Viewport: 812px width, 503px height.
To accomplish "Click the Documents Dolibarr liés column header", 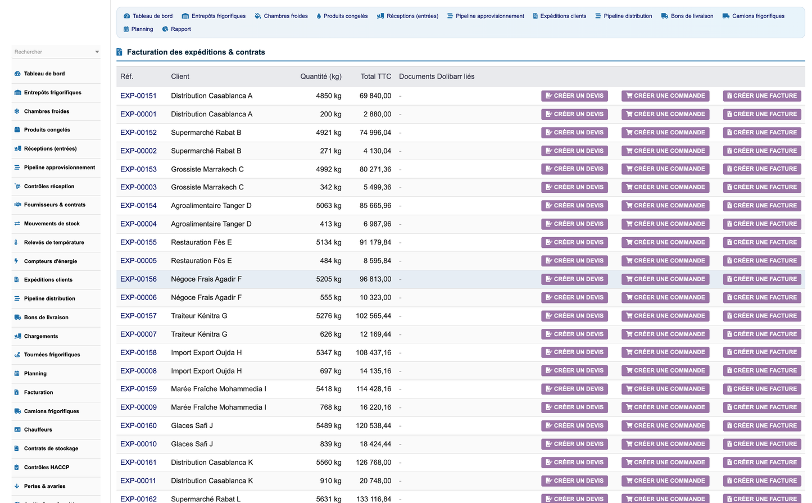I will pos(437,76).
